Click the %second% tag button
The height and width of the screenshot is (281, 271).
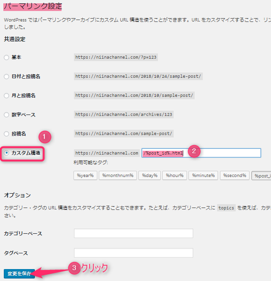[x=235, y=176]
